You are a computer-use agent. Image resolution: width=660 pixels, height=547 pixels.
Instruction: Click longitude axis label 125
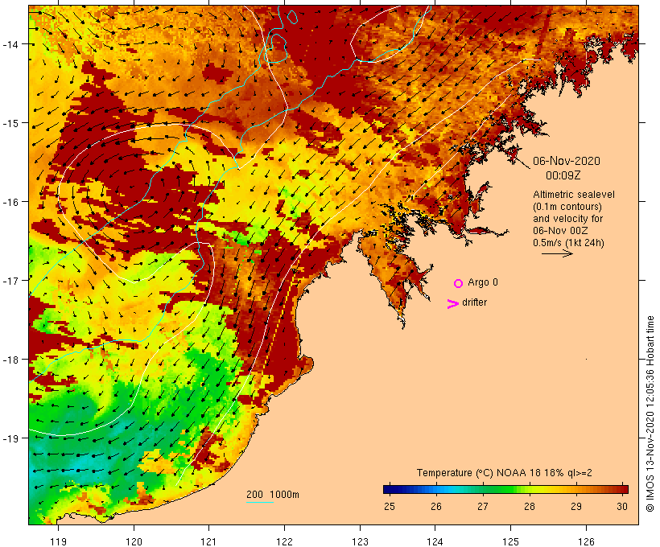510,541
